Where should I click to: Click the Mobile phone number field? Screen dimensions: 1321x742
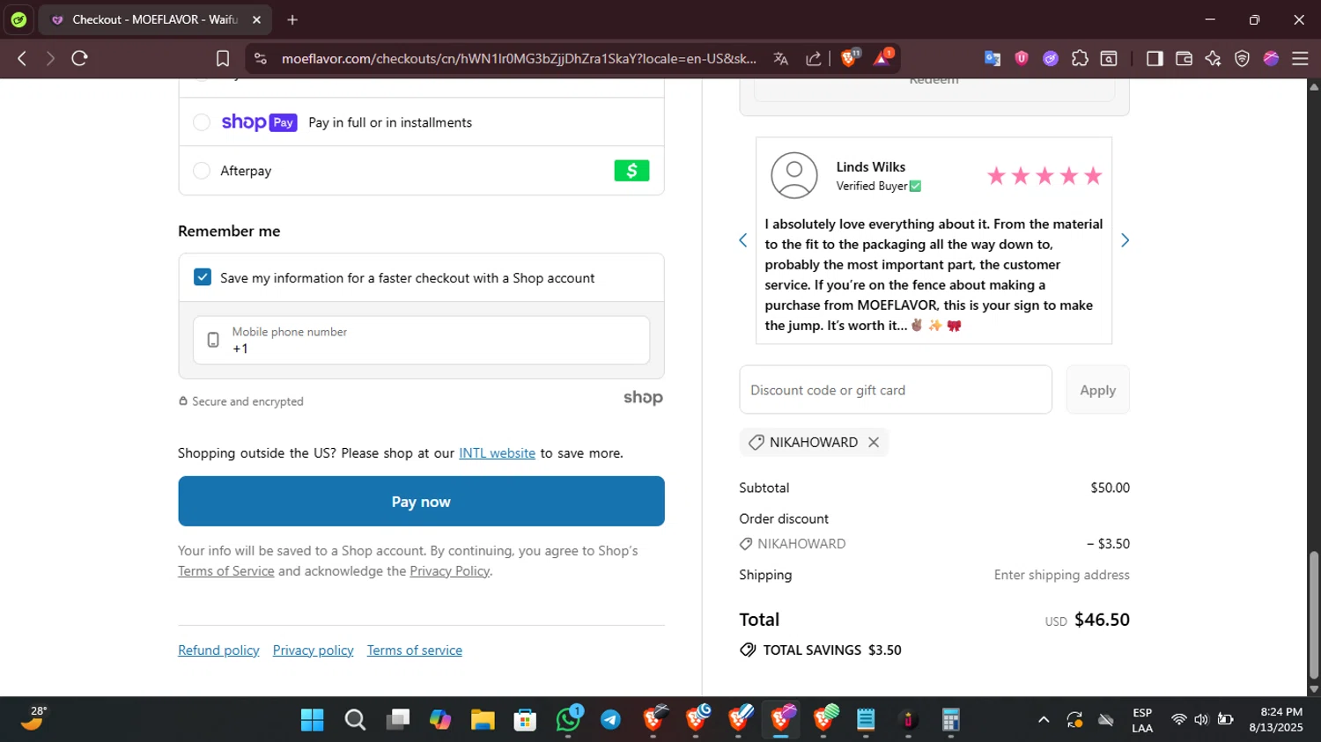[421, 341]
